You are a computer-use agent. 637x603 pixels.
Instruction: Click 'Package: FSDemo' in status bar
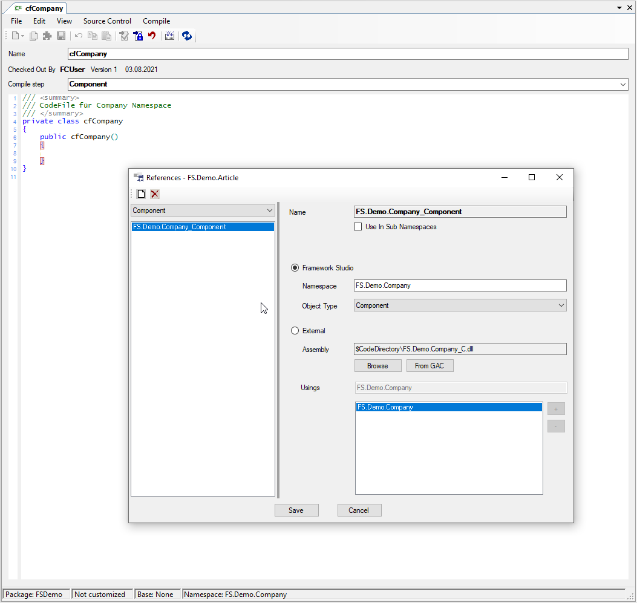[34, 595]
